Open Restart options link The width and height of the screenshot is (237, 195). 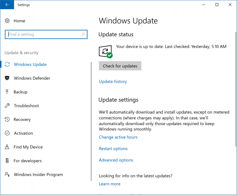(113, 149)
